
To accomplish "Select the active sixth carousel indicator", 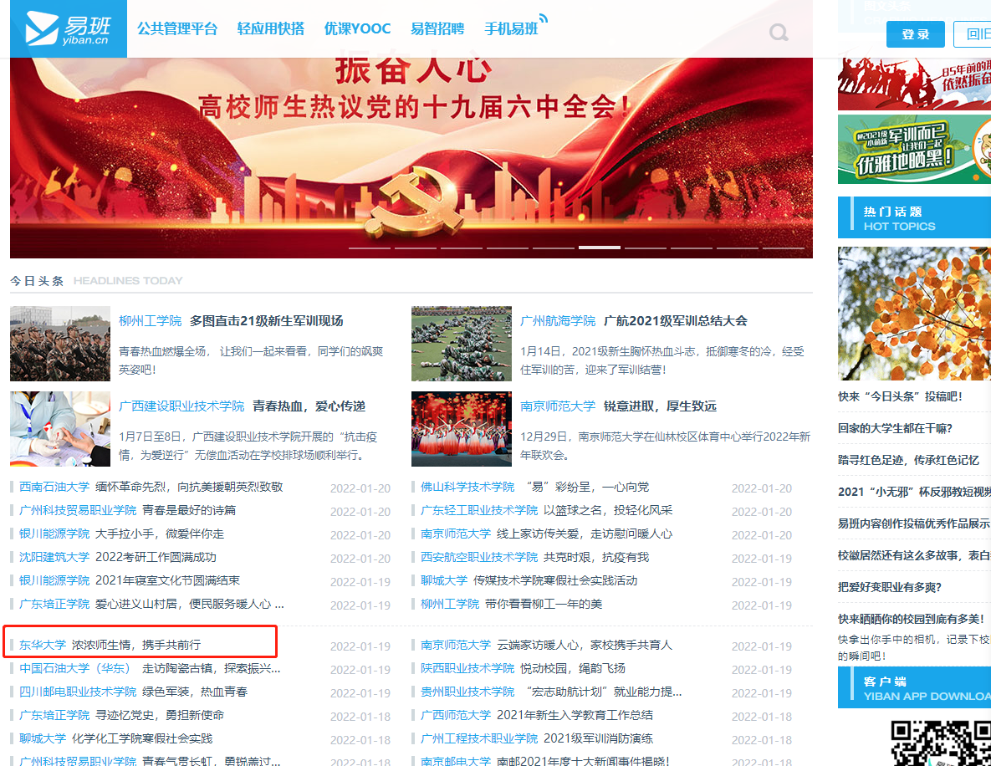I will click(599, 248).
